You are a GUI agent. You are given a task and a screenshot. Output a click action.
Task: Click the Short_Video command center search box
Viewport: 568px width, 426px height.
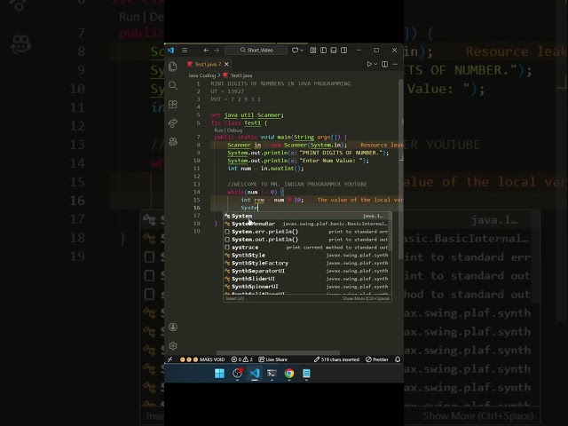click(256, 50)
